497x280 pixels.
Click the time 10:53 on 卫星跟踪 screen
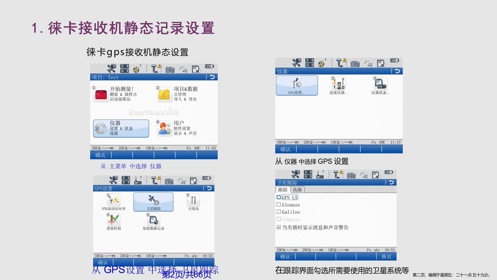[390, 250]
